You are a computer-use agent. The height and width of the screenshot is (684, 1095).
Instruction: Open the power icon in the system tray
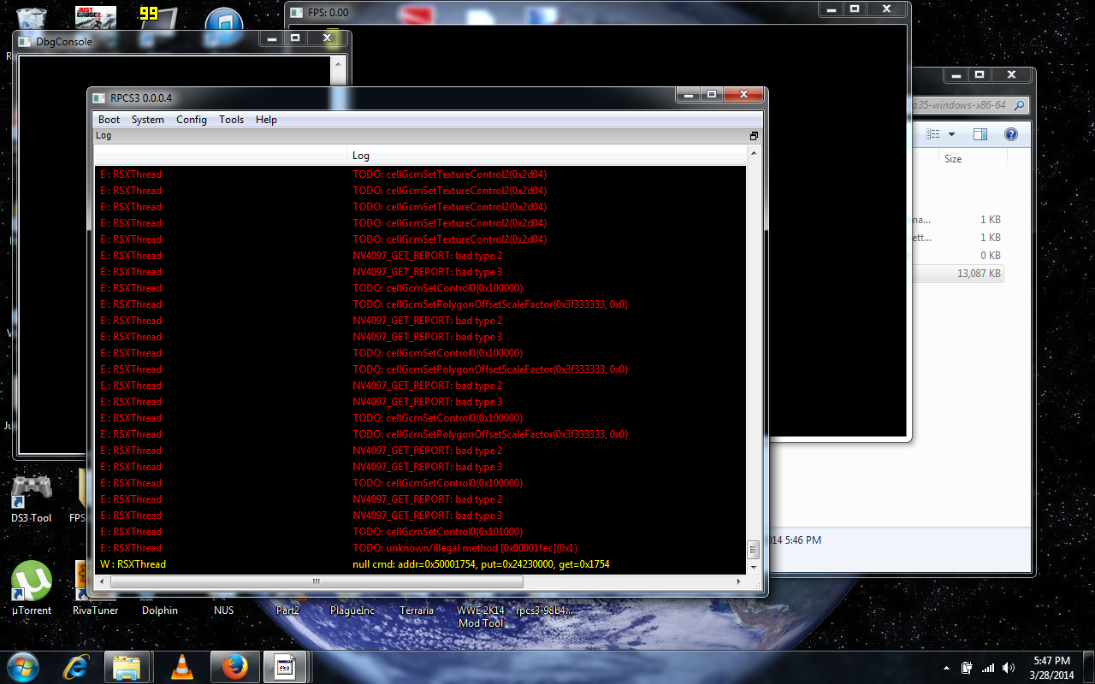(x=968, y=667)
